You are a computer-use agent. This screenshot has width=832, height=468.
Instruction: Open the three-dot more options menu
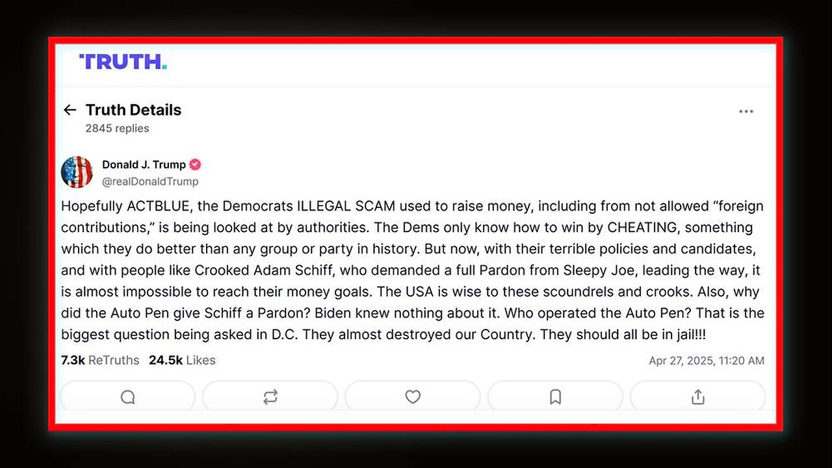746,112
